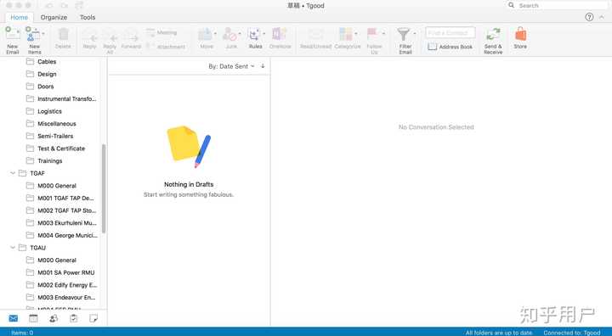Click the Search field in title bar

tap(557, 5)
